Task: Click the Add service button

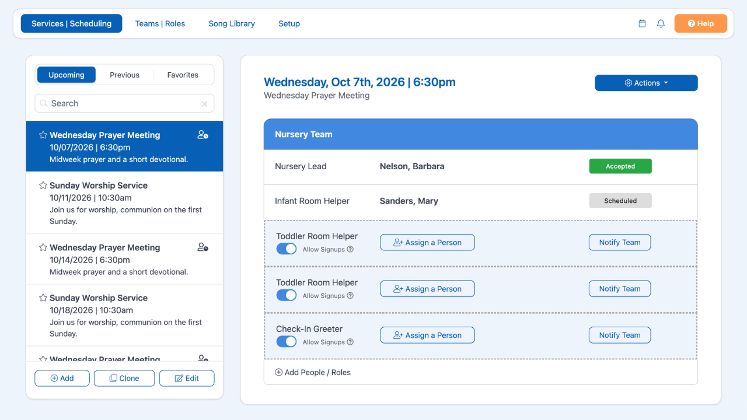Action: click(62, 378)
